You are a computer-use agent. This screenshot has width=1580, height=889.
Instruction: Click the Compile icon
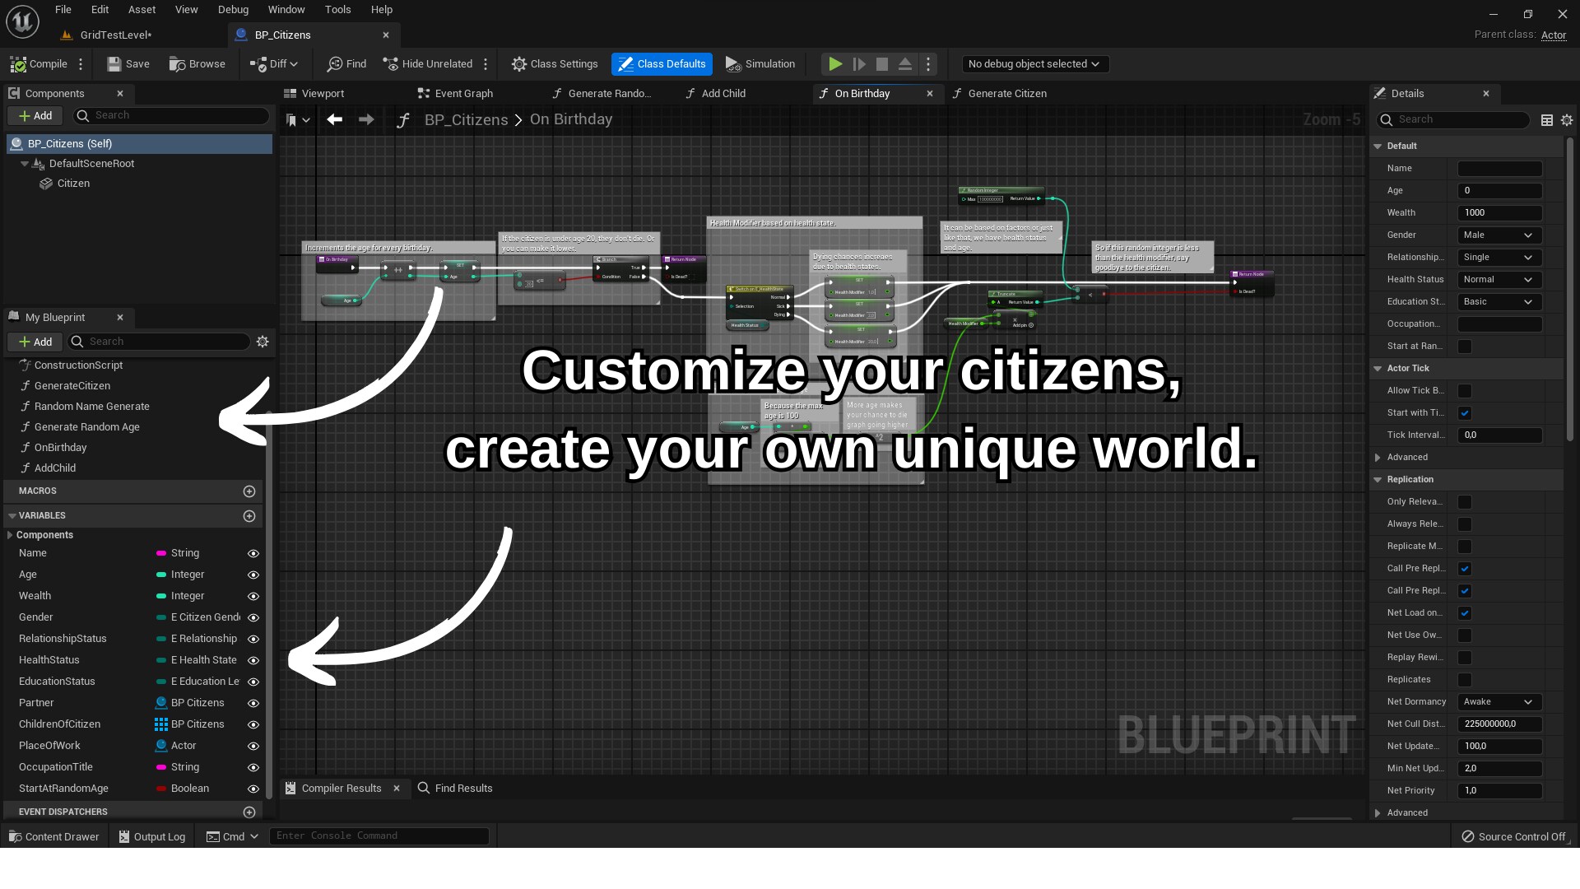click(18, 64)
